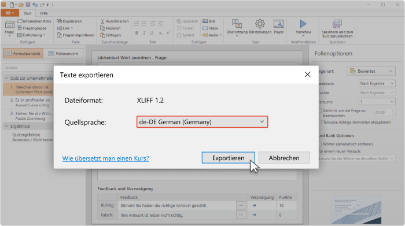The width and height of the screenshot is (405, 226).
Task: Open the Übersetzung translation menu
Action: click(237, 27)
